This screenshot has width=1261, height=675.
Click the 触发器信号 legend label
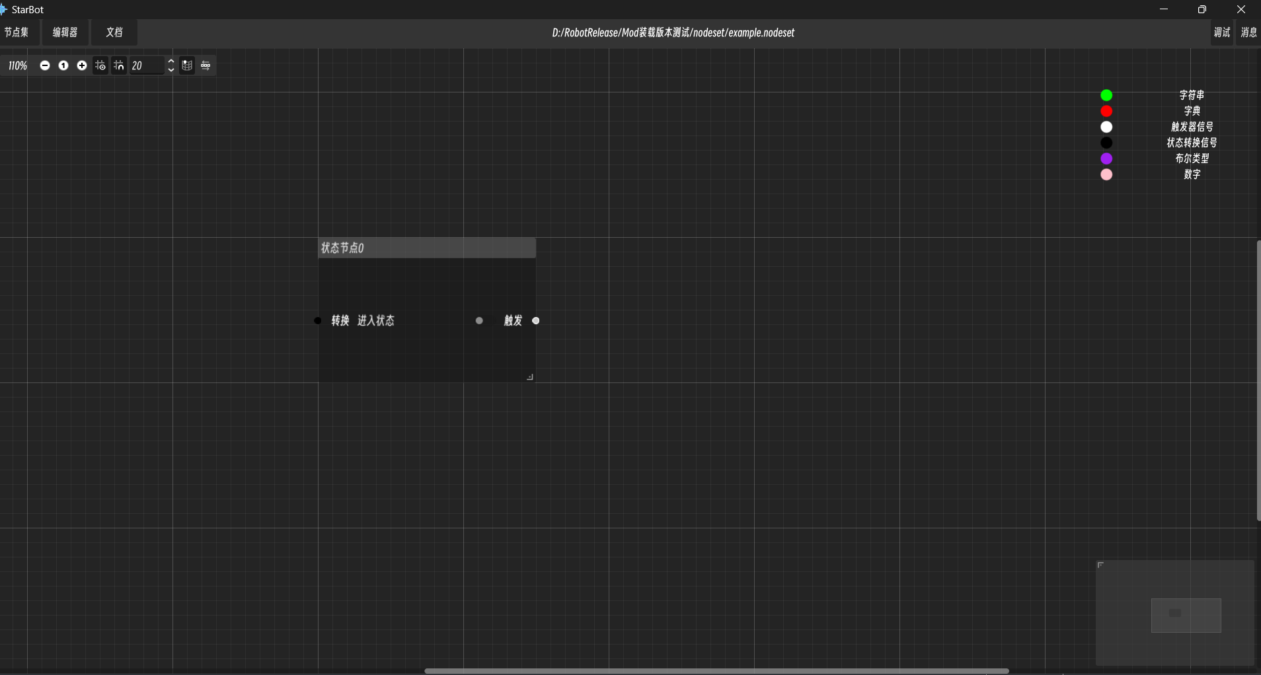click(x=1192, y=127)
